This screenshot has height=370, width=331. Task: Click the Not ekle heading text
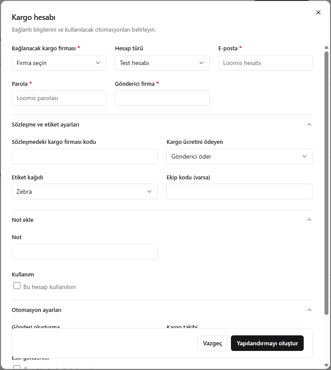23,220
